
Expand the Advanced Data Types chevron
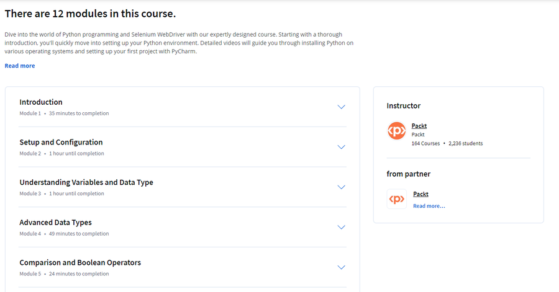(x=341, y=228)
